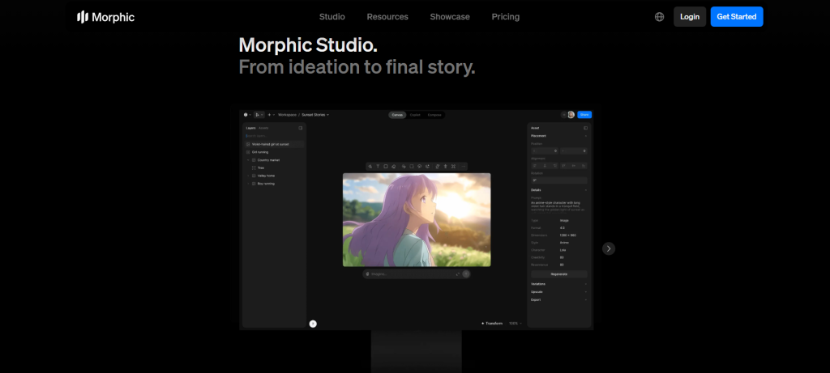Click the Login button

pyautogui.click(x=690, y=17)
